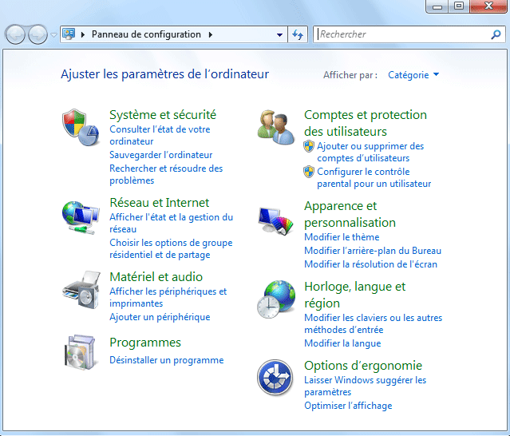This screenshot has width=510, height=436.
Task: Click Modifier le thème link
Action: (342, 237)
